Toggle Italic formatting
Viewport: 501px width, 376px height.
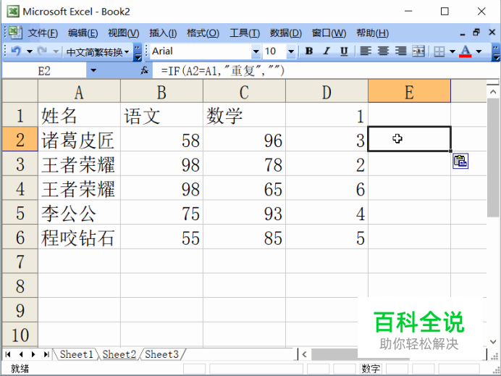tap(327, 51)
